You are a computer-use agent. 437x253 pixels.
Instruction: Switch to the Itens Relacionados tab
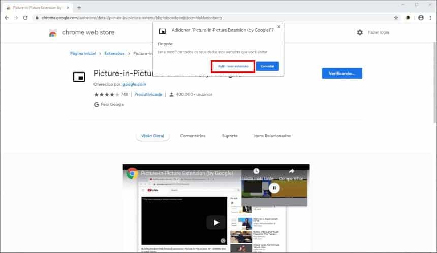click(272, 136)
